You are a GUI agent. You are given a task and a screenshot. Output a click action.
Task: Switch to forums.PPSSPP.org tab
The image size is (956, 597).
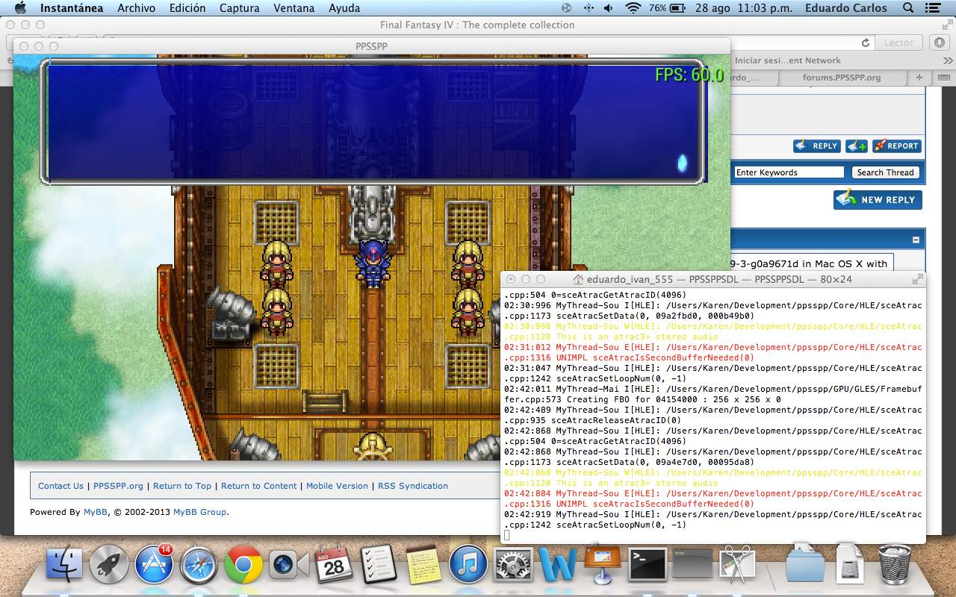coord(841,78)
